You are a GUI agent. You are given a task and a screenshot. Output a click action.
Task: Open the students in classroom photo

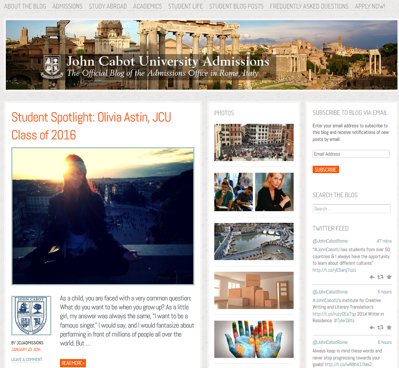tap(233, 192)
